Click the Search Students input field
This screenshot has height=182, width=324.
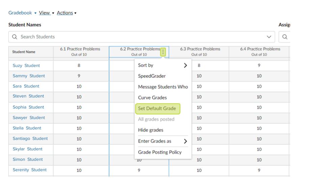pos(135,37)
